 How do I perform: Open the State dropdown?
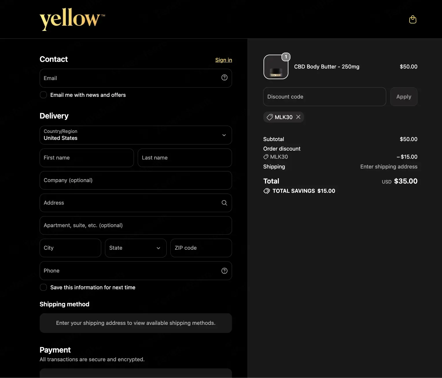tap(136, 248)
